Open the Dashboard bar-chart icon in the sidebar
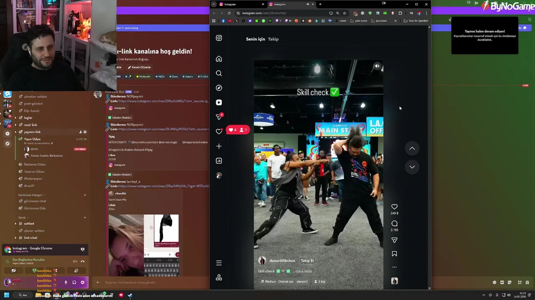The height and width of the screenshot is (300, 535). pos(219,161)
